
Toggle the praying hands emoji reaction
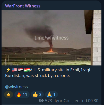51,94
